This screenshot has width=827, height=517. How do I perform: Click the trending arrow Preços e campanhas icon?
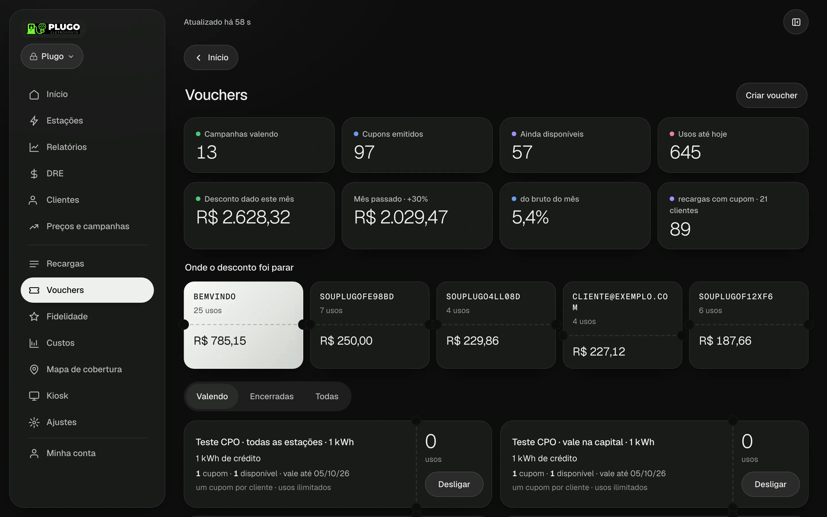(x=34, y=226)
